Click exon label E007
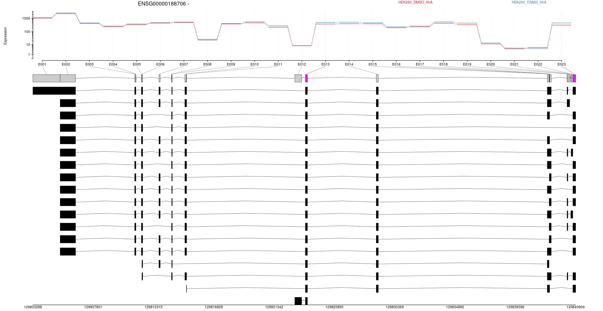 pos(184,64)
